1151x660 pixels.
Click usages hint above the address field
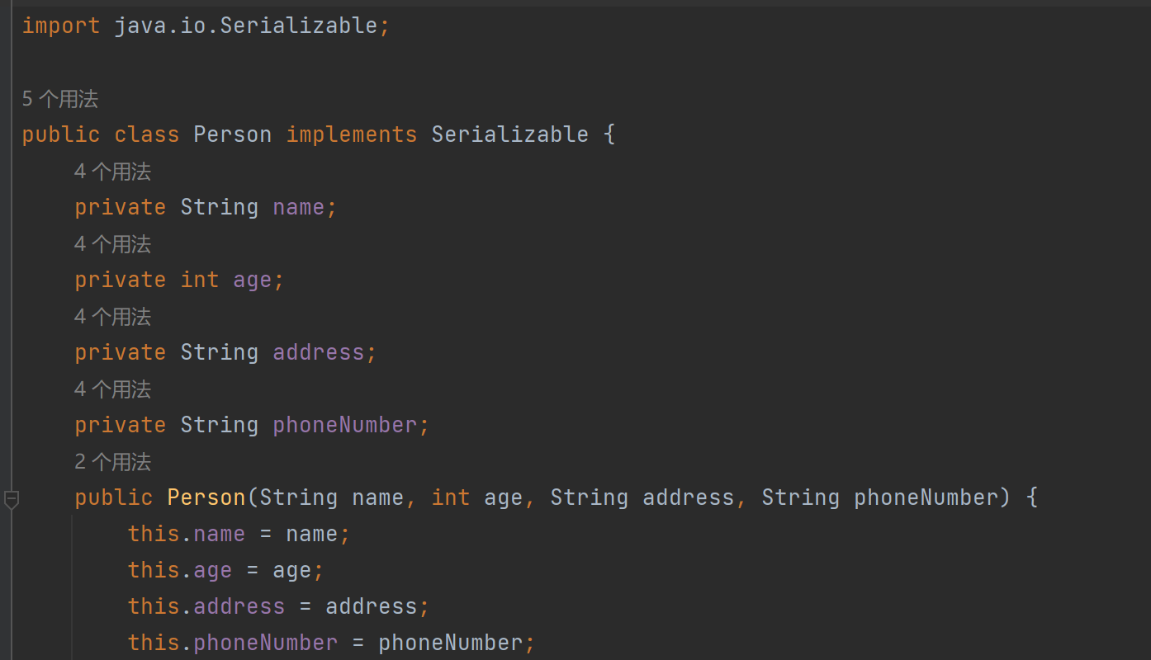click(112, 317)
